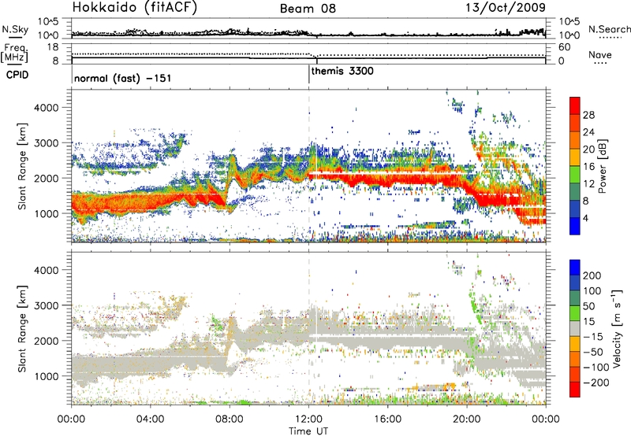Click the "Time UT" axis title
The image size is (631, 436).
pyautogui.click(x=308, y=430)
